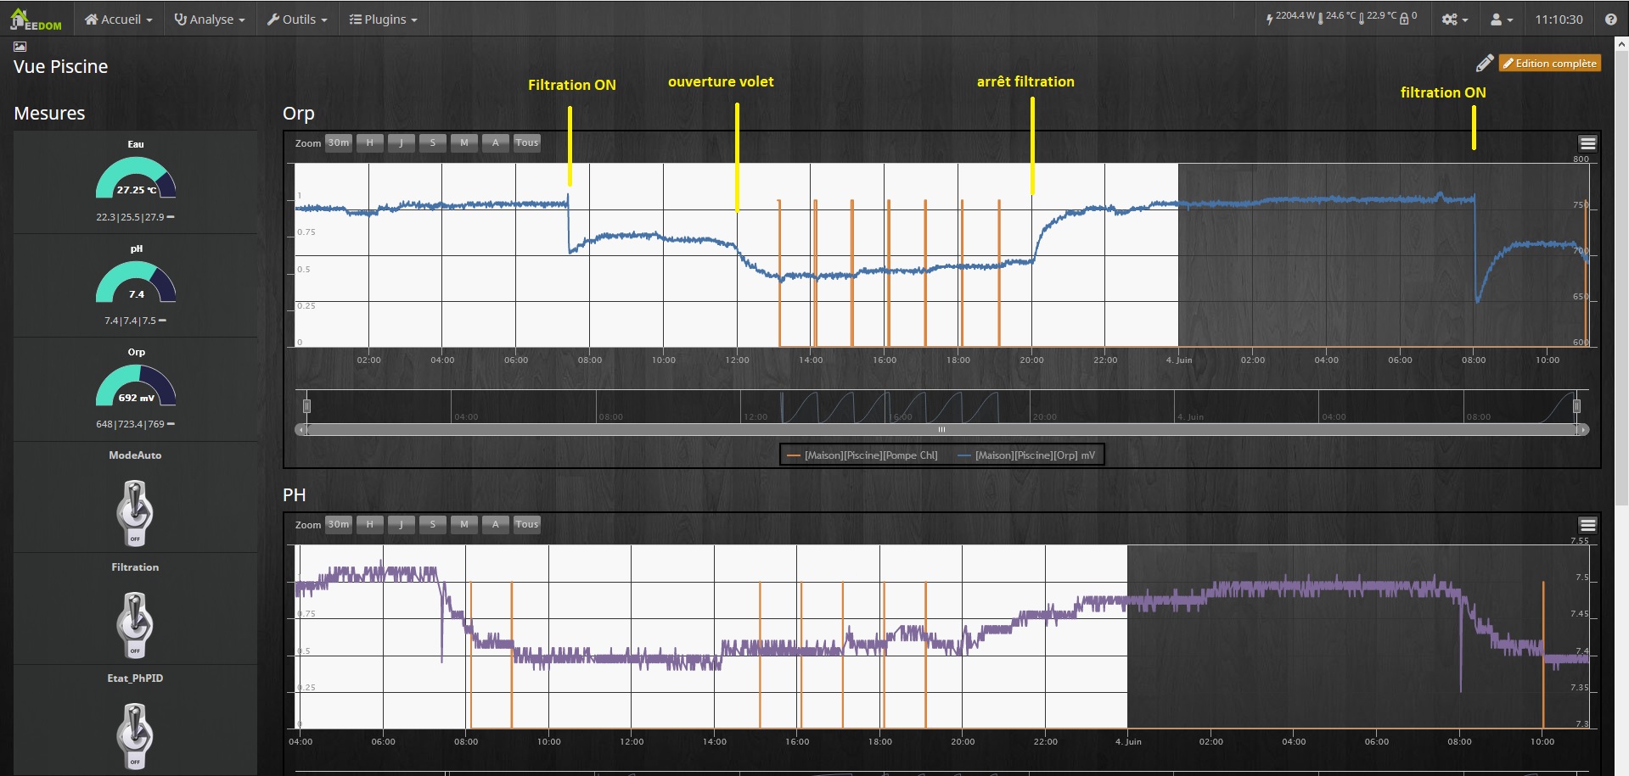Click the Jeedom logo
1629x776 pixels.
click(36, 19)
